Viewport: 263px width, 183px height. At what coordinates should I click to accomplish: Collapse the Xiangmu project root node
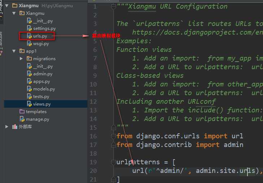pyautogui.click(x=7, y=6)
